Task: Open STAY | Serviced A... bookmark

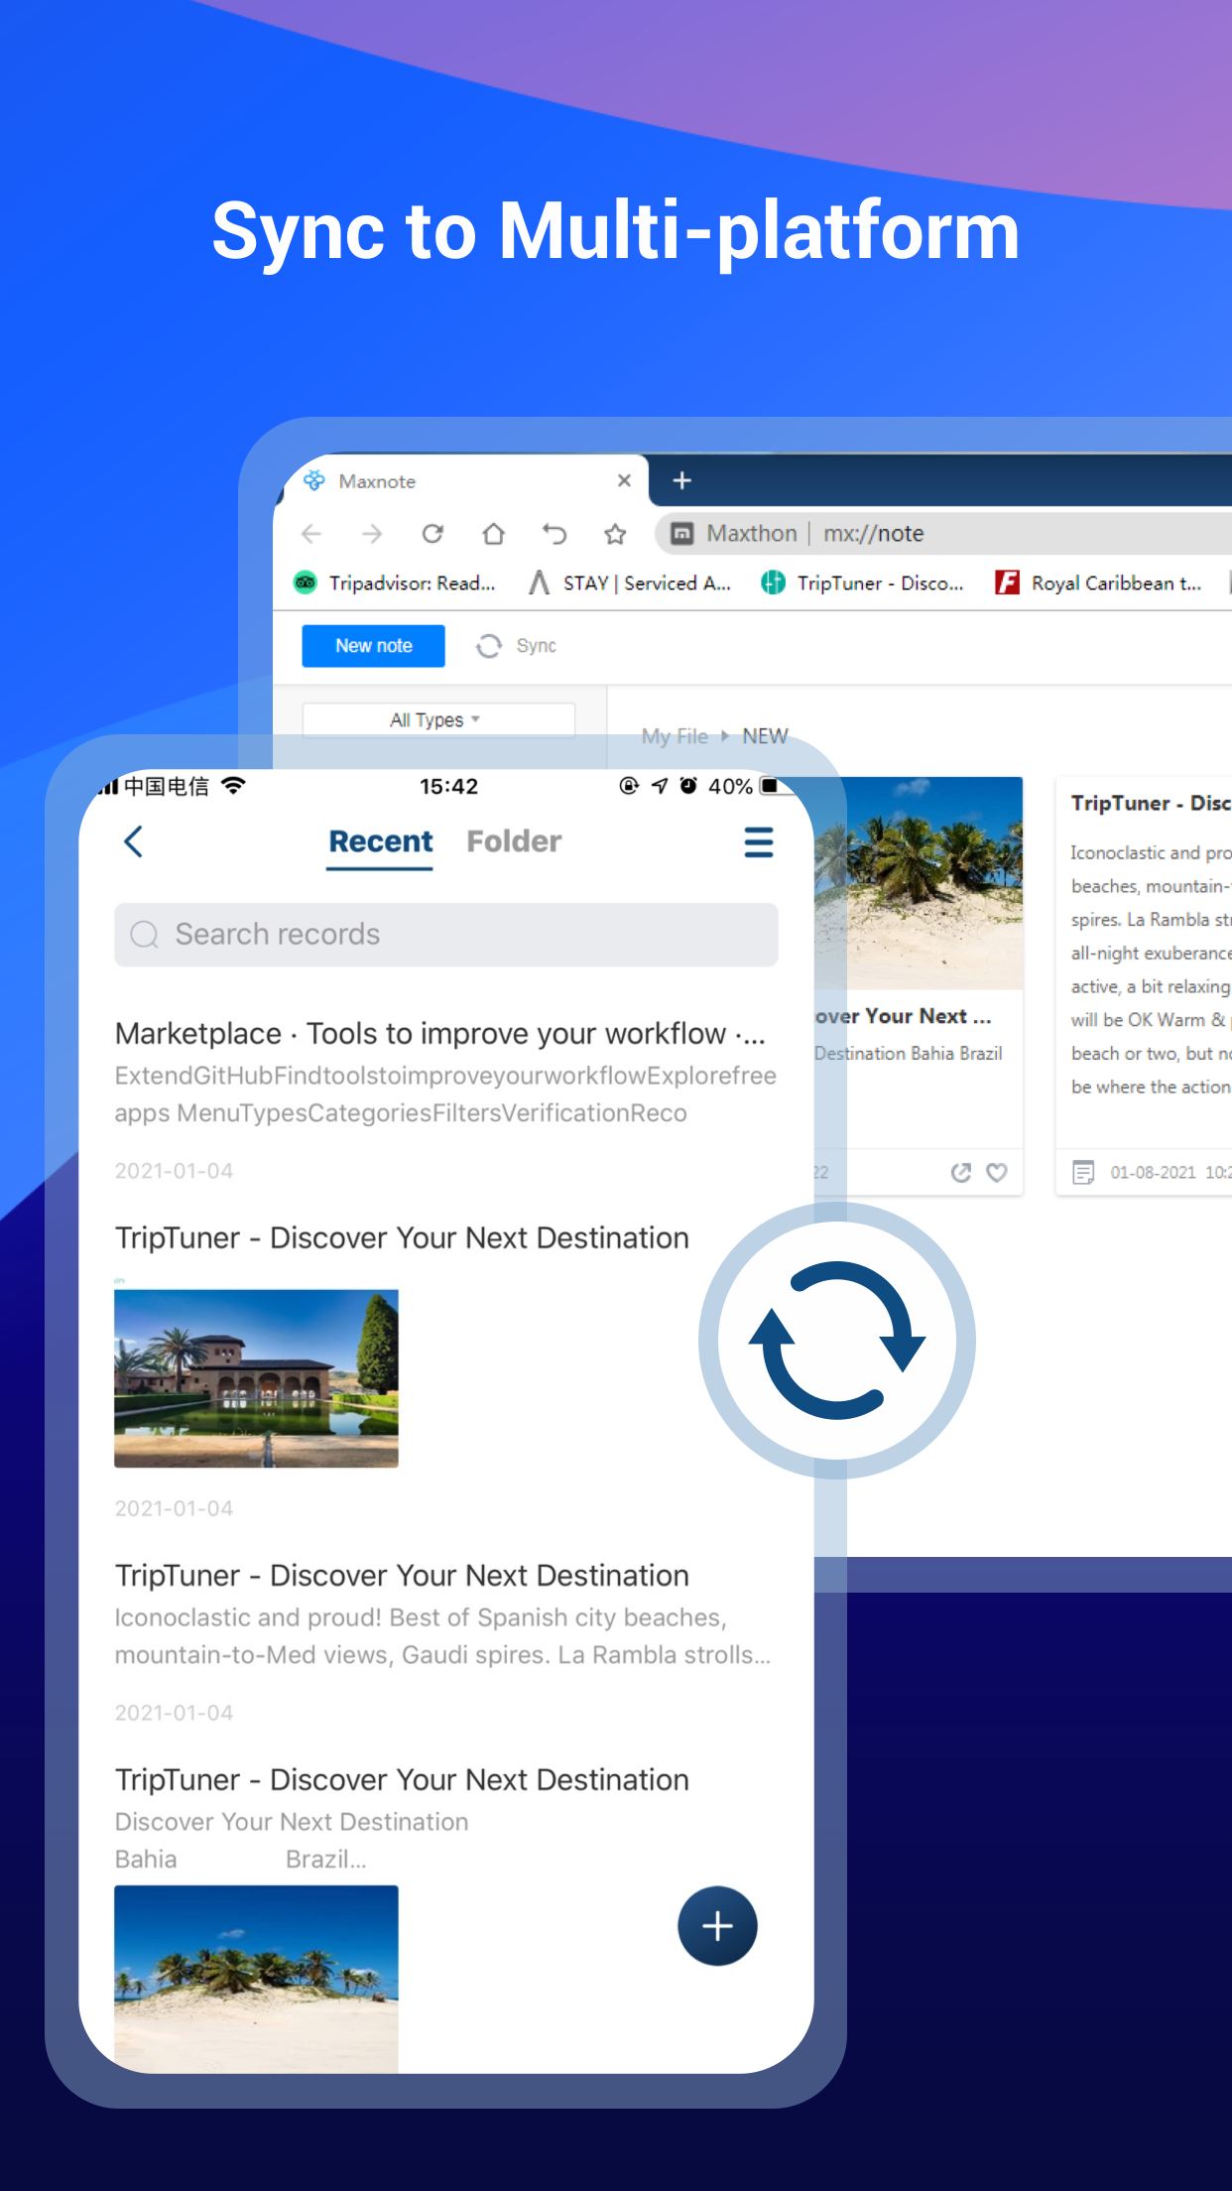Action: click(x=631, y=583)
